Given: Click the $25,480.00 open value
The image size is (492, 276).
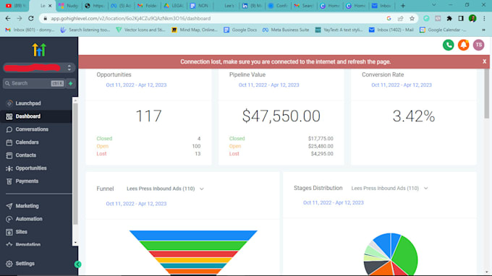Looking at the screenshot, I should tap(321, 146).
